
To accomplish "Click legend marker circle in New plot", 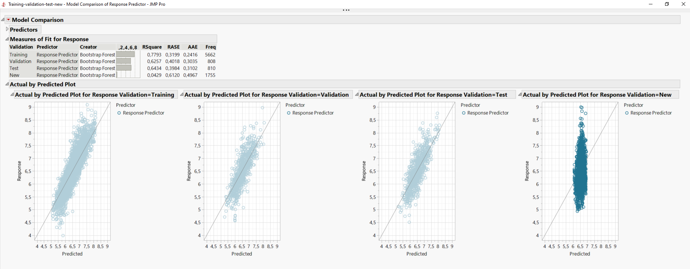I will 627,113.
